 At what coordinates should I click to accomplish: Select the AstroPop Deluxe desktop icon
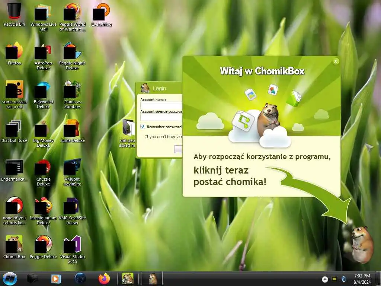pyautogui.click(x=43, y=57)
